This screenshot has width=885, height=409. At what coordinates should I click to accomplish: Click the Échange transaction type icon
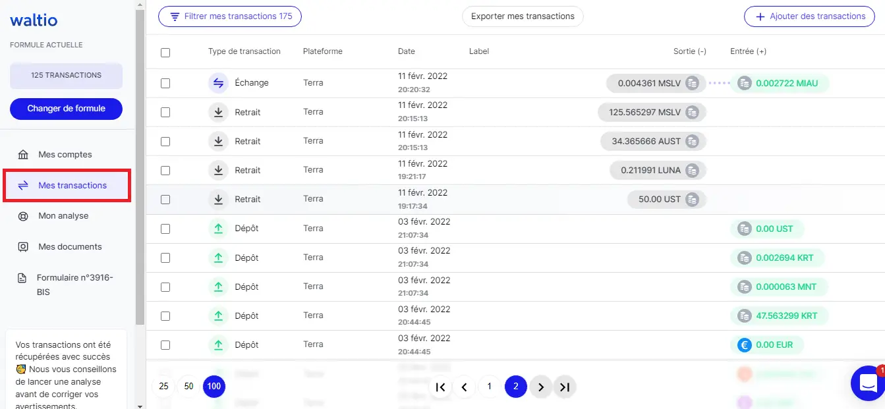pyautogui.click(x=218, y=83)
